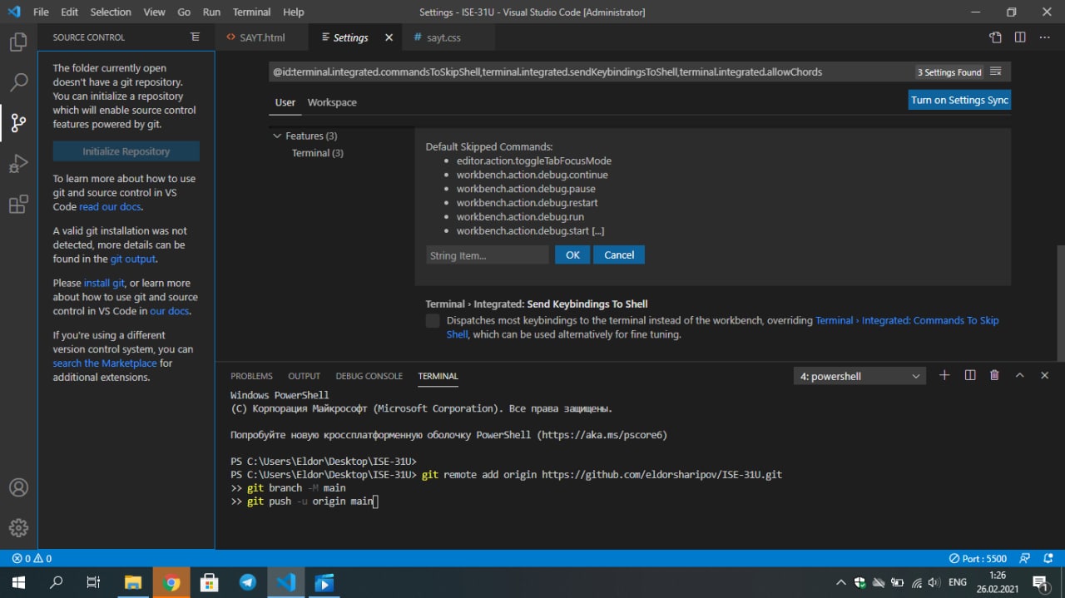Enable Send Keybindings To Shell checkbox

pos(433,321)
